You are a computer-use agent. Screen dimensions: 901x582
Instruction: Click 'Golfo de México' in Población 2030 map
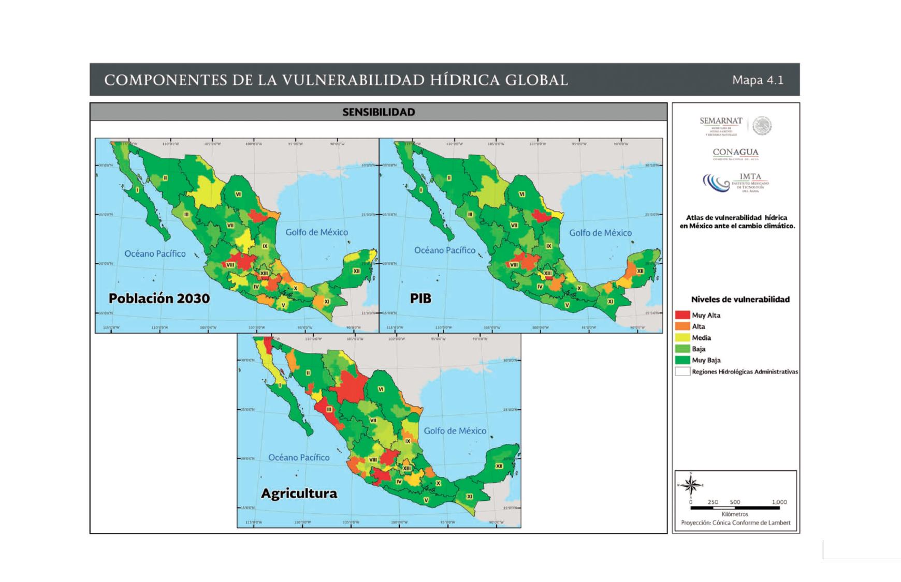point(317,232)
